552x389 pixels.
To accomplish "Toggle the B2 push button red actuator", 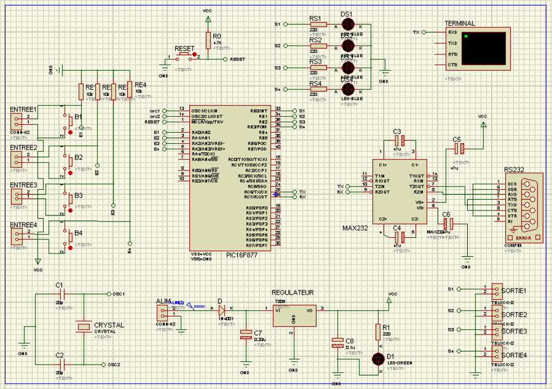I will coord(70,173).
